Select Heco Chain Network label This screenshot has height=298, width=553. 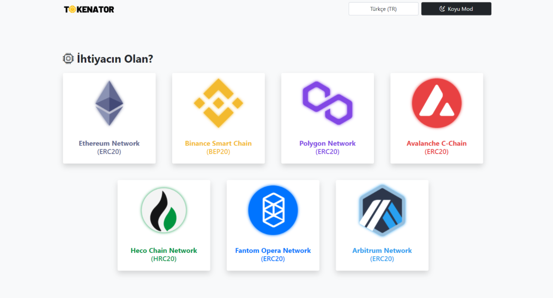(164, 251)
